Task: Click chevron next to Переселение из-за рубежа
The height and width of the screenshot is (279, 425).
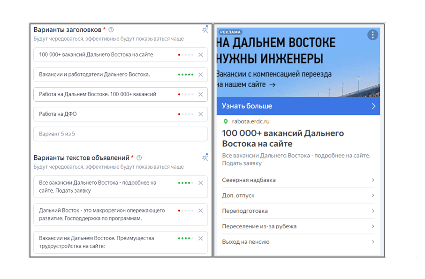Action: (373, 226)
